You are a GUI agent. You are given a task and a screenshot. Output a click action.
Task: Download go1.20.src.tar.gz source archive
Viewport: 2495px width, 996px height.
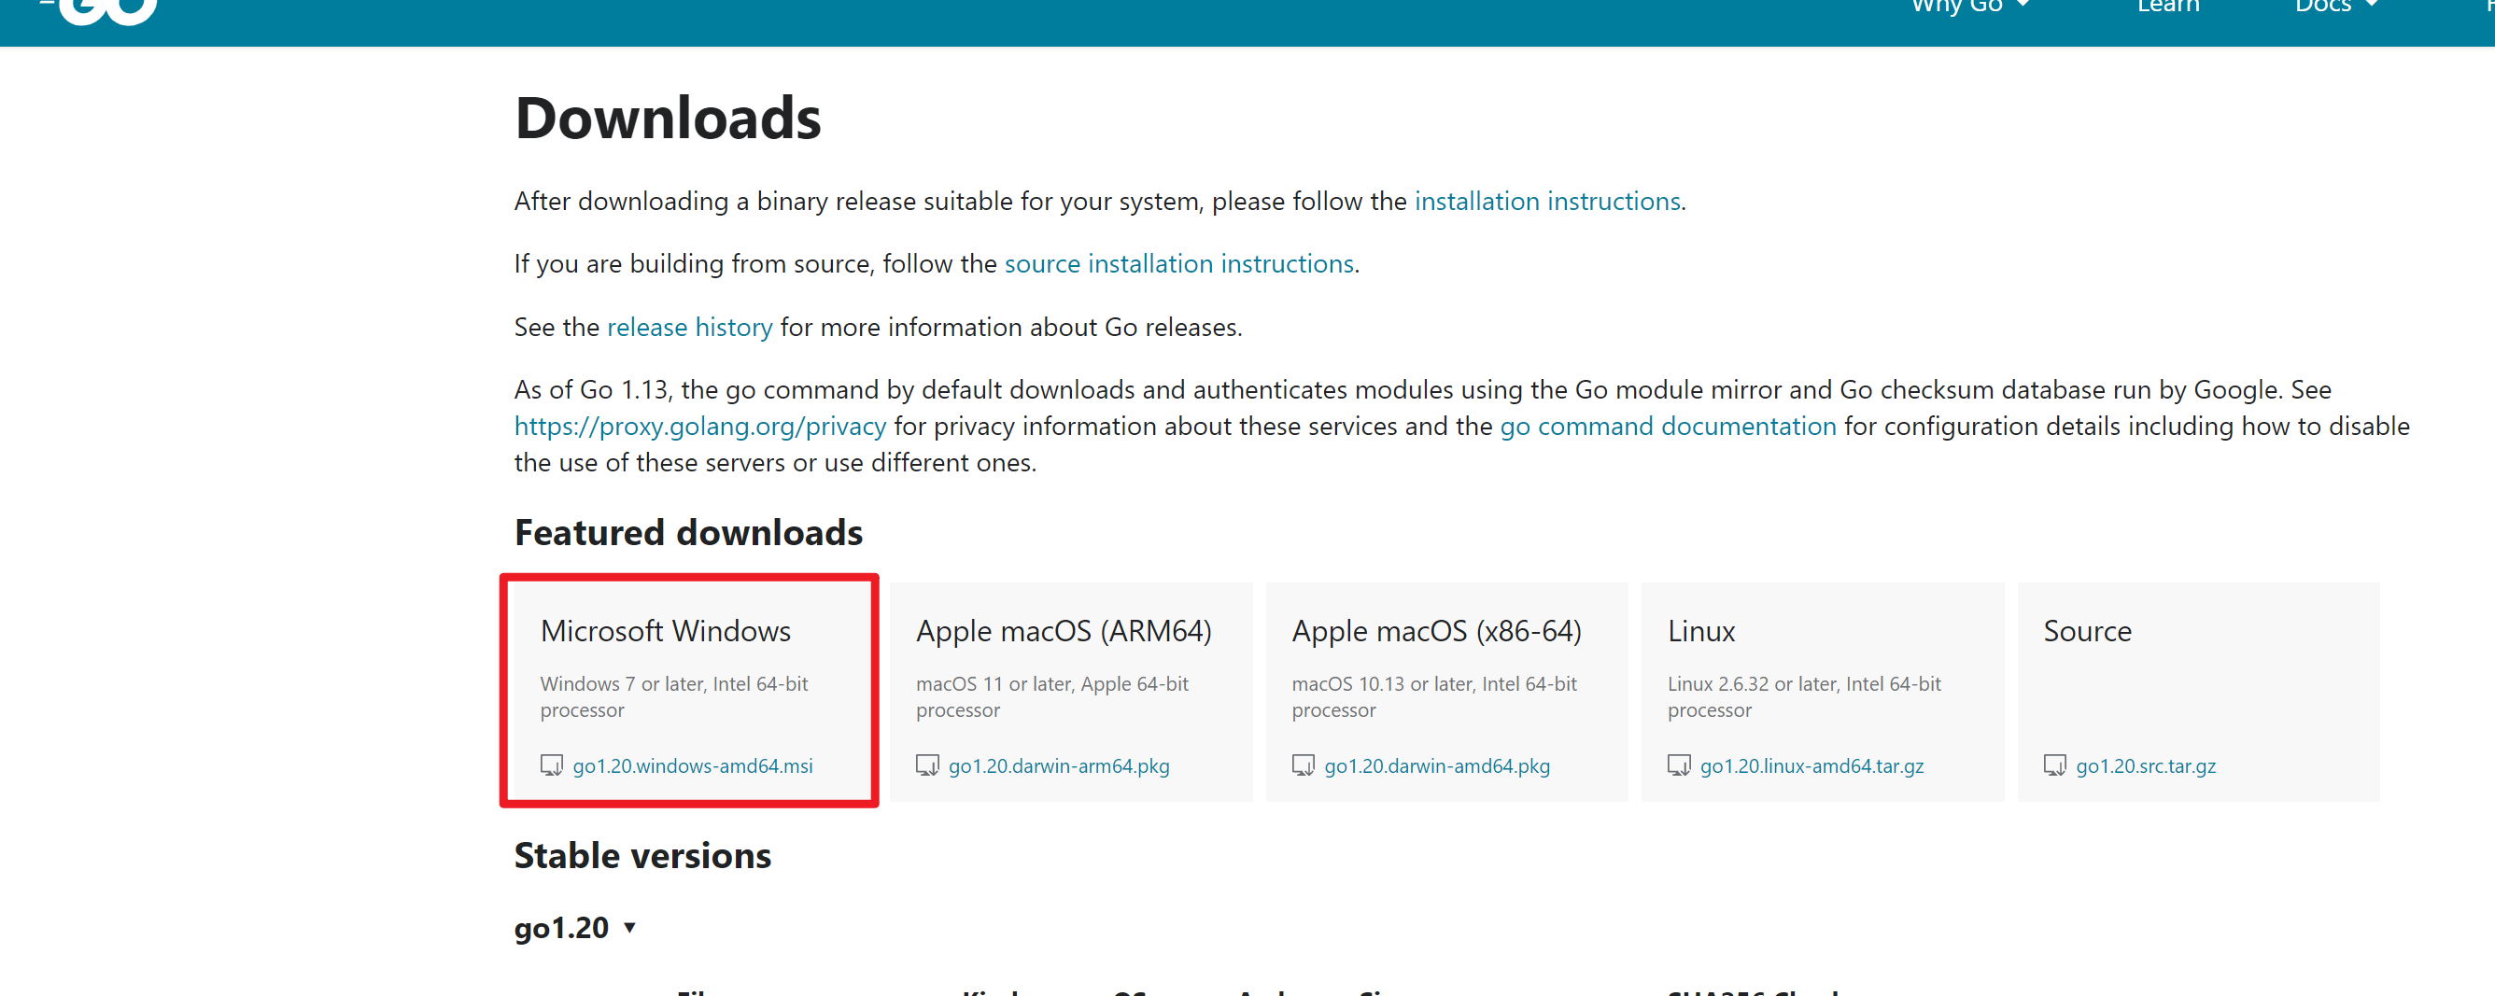2146,765
